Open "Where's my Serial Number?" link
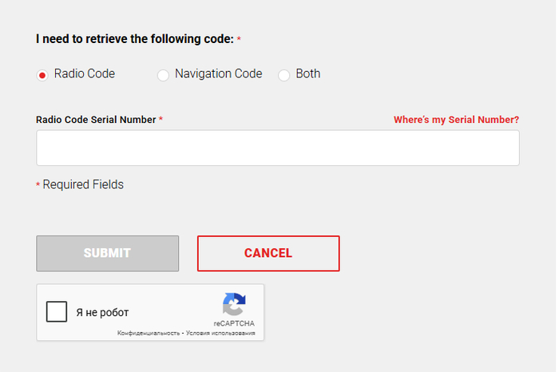 point(456,120)
